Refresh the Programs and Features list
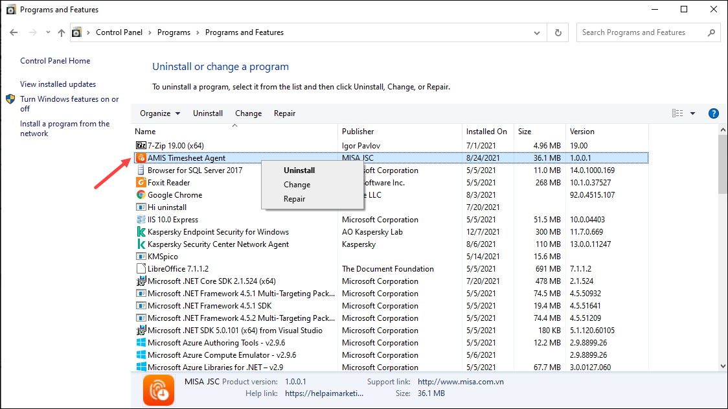Image resolution: width=728 pixels, height=409 pixels. 558,32
